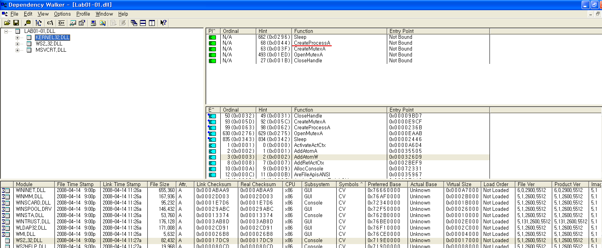Screen dimensions: 602x248
Task: Open the File menu
Action: [x=15, y=14]
